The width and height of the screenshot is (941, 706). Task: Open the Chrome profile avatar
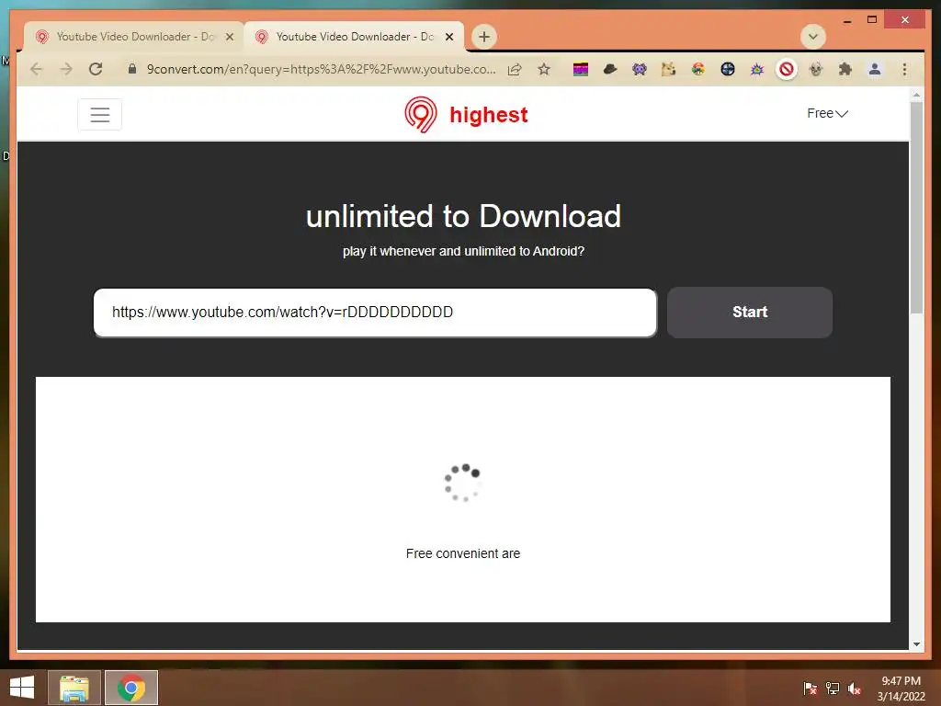tap(875, 69)
